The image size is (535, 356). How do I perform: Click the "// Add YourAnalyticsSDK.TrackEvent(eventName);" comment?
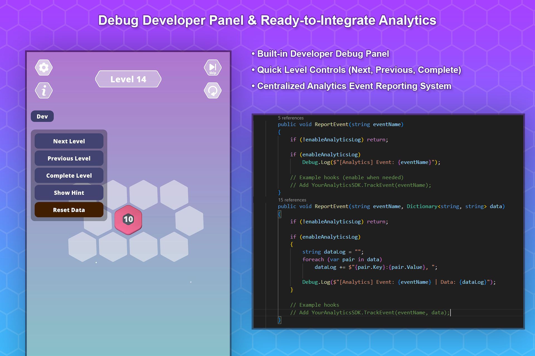[x=361, y=185]
